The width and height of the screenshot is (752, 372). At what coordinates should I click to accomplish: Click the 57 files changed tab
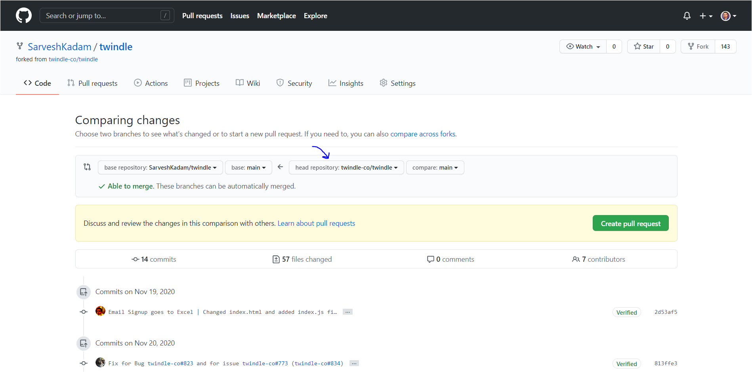pos(302,259)
